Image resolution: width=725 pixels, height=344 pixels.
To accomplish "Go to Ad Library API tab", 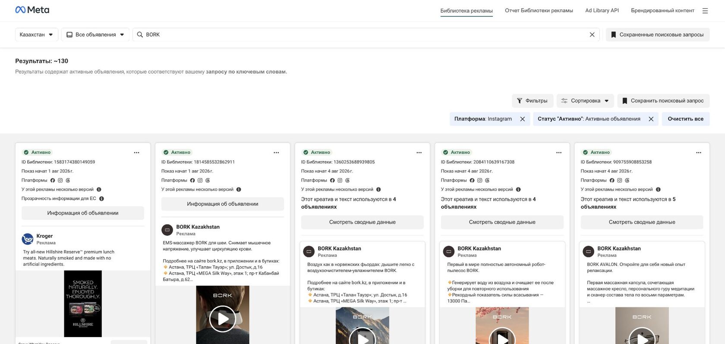I will pyautogui.click(x=602, y=11).
